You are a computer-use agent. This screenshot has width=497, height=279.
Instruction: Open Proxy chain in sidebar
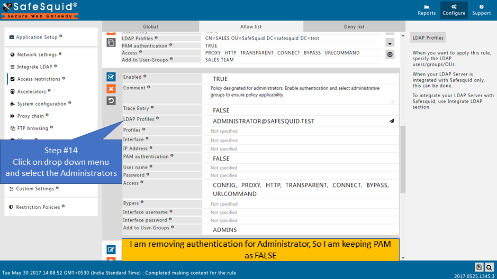pyautogui.click(x=30, y=116)
